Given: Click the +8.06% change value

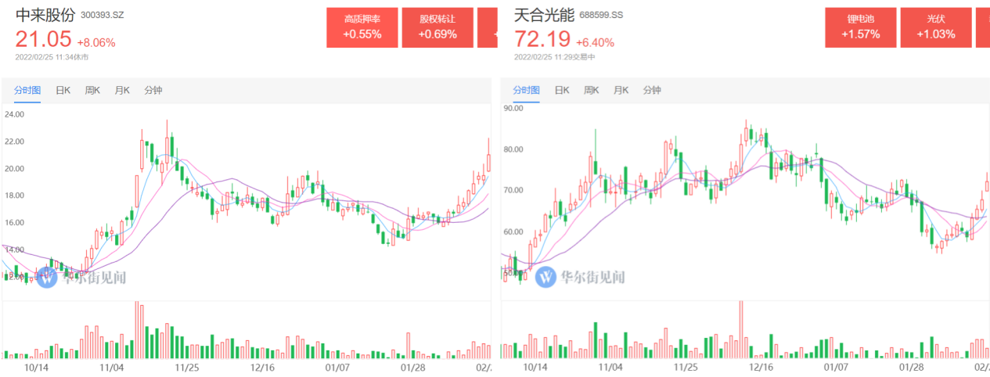Looking at the screenshot, I should pyautogui.click(x=96, y=42).
